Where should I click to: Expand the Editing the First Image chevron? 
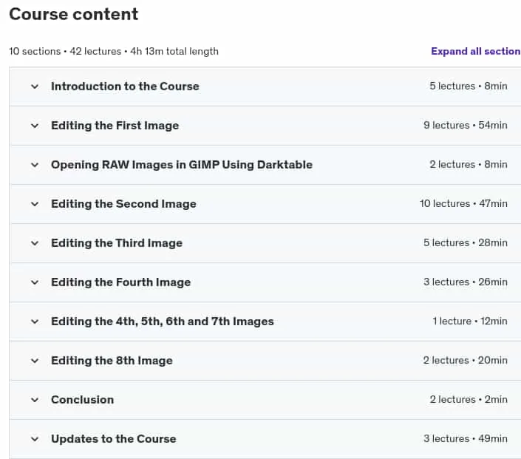pyautogui.click(x=35, y=126)
